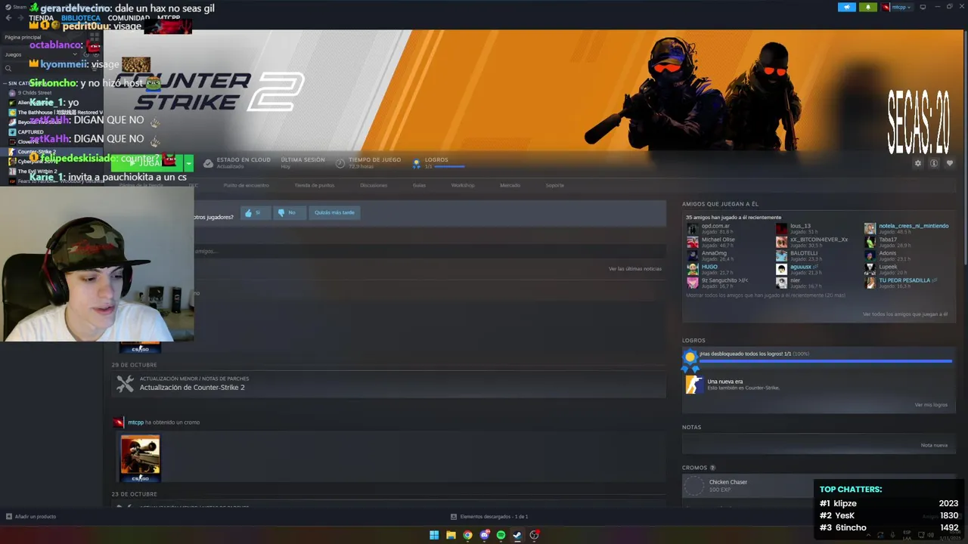Click the Estado en Cloud icon
Screen dimensions: 968x544
[x=208, y=162]
